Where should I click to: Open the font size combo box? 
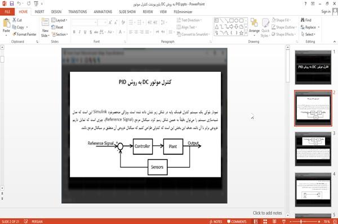click(x=102, y=22)
